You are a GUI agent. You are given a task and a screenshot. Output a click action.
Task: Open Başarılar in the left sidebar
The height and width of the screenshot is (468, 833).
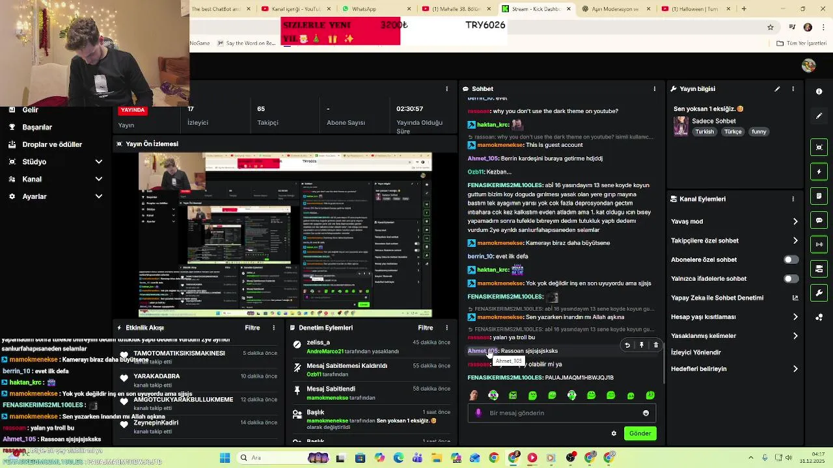[x=37, y=127]
